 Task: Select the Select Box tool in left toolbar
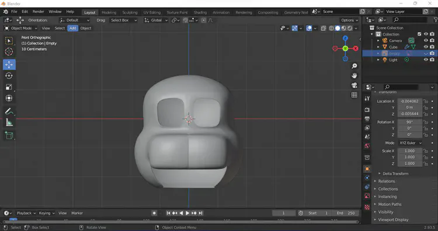point(9,41)
